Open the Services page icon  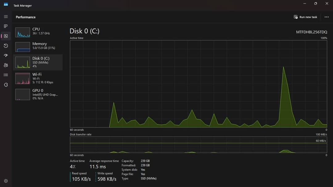tap(6, 85)
